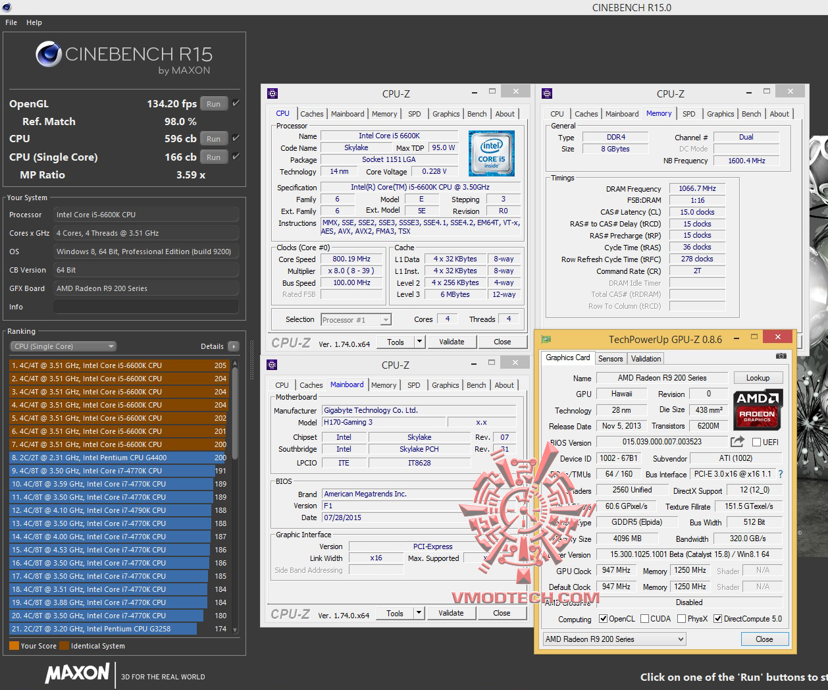This screenshot has width=828, height=690.
Task: Open the File menu
Action: [x=11, y=22]
